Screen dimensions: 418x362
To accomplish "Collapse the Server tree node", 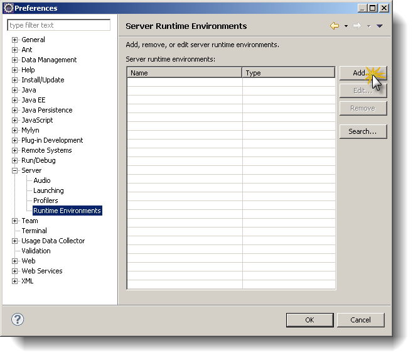I will coord(14,170).
